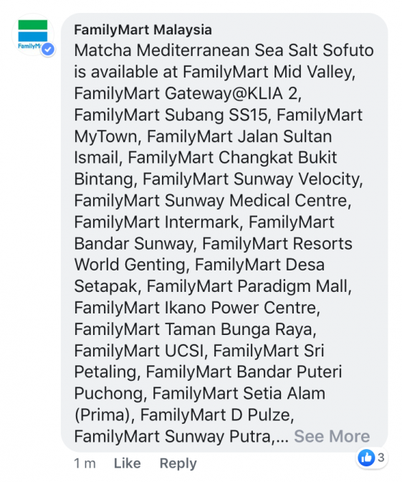Screen dimensions: 402x482
Task: Click the blue stripe in FamilyMart logo
Action: (33, 37)
